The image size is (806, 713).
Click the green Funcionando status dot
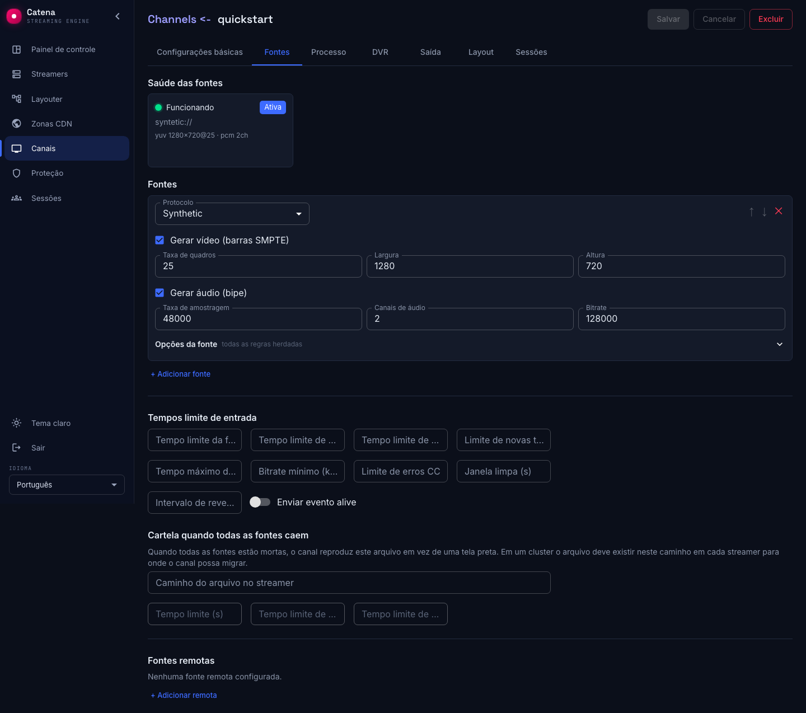point(158,107)
